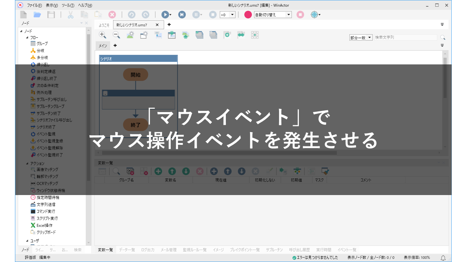Viewport: 467px width, 262px height.
Task: Open the 部分一致 search mode dropdown
Action: (370, 37)
